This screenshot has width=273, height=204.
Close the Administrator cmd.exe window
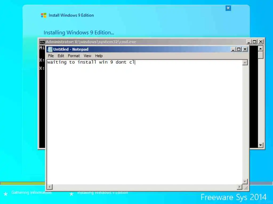click(x=261, y=42)
